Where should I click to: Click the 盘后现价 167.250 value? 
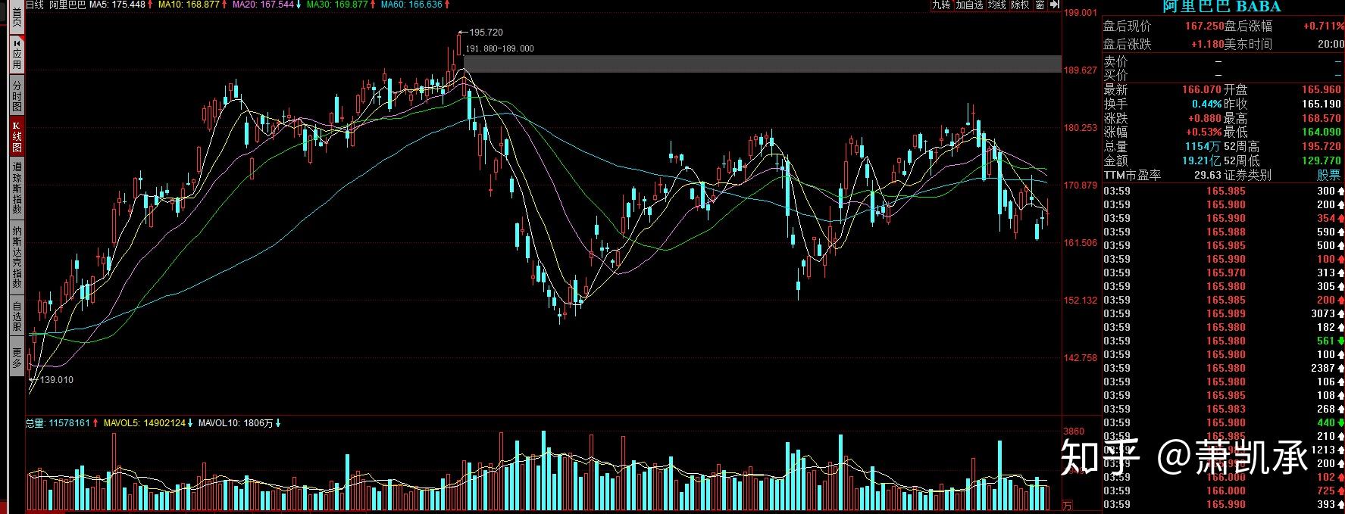1205,26
